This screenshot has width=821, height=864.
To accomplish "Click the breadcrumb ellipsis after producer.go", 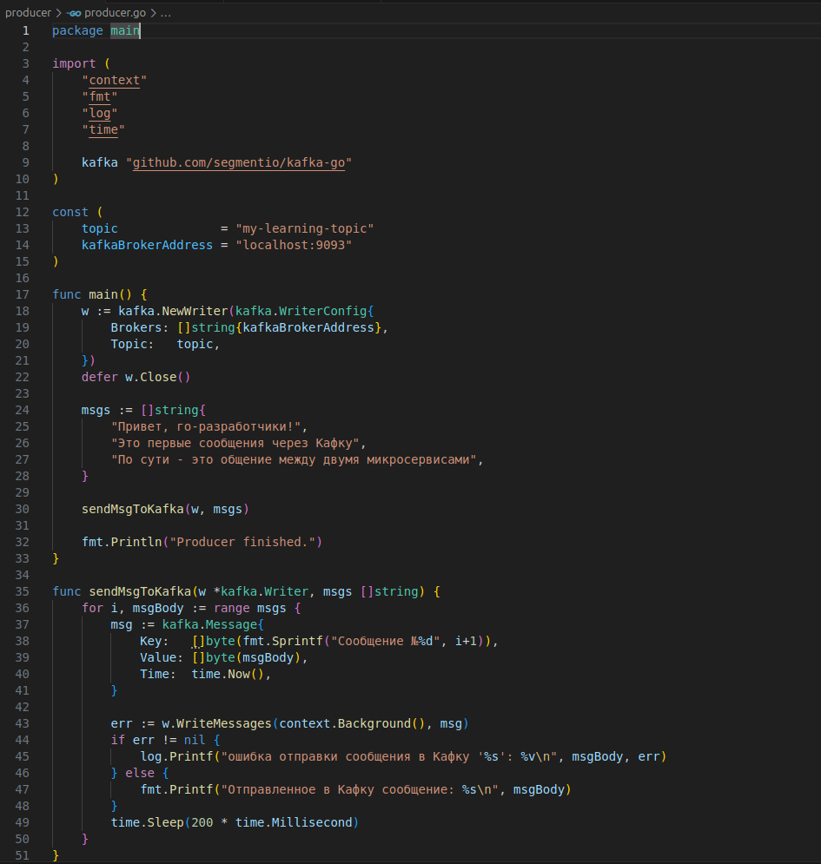I will click(165, 13).
